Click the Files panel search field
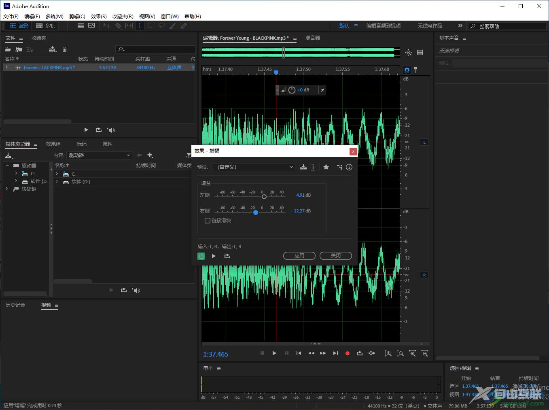Screen dimensions: 549x410 click(x=155, y=49)
